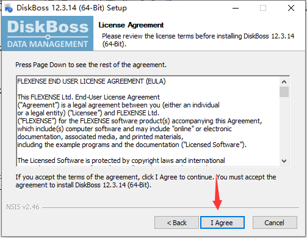Click the license scrollbar up arrow
The width and height of the screenshot is (307, 238).
284,82
